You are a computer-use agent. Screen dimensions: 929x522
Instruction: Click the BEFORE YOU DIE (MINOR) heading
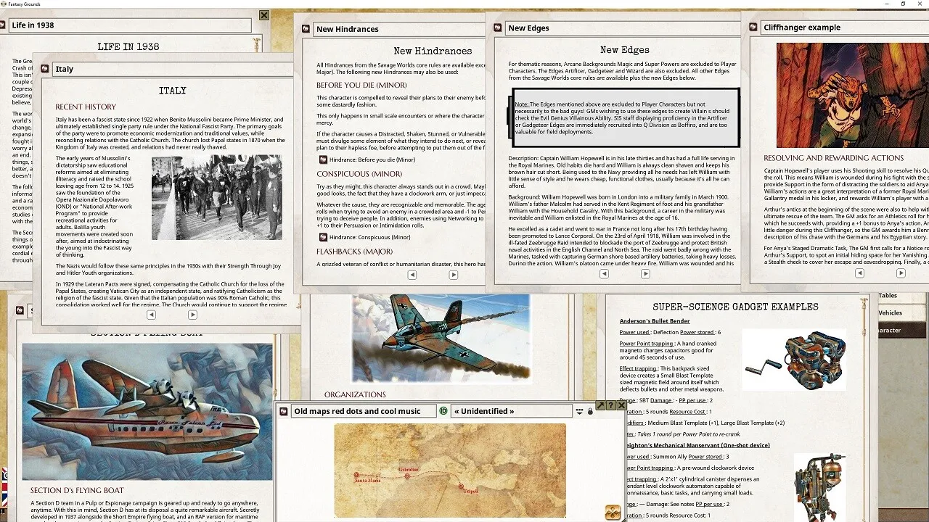point(361,85)
